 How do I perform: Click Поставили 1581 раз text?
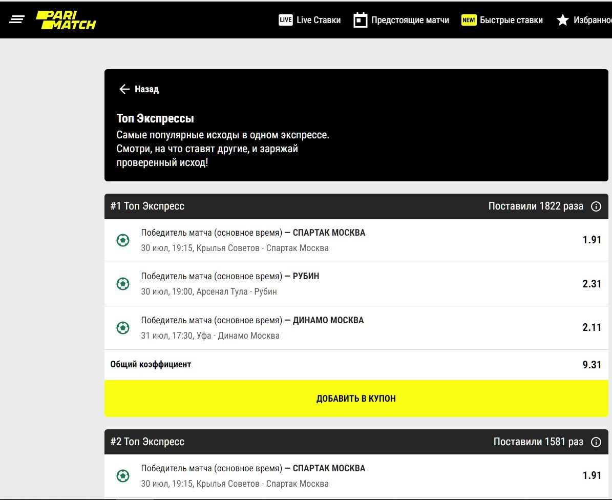tap(538, 442)
